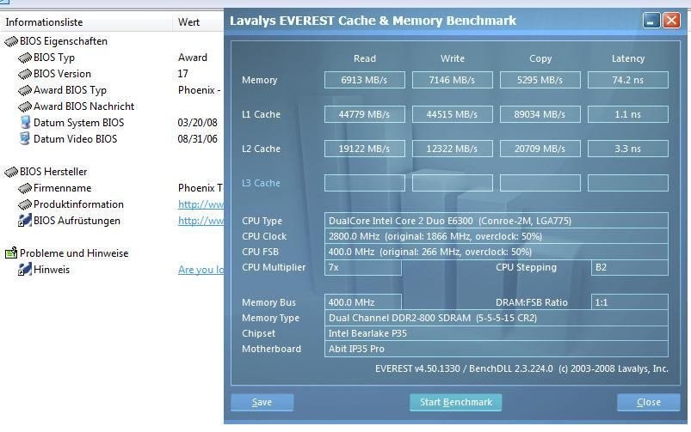Click the Start Benchmark button
The image size is (691, 432).
(x=456, y=402)
